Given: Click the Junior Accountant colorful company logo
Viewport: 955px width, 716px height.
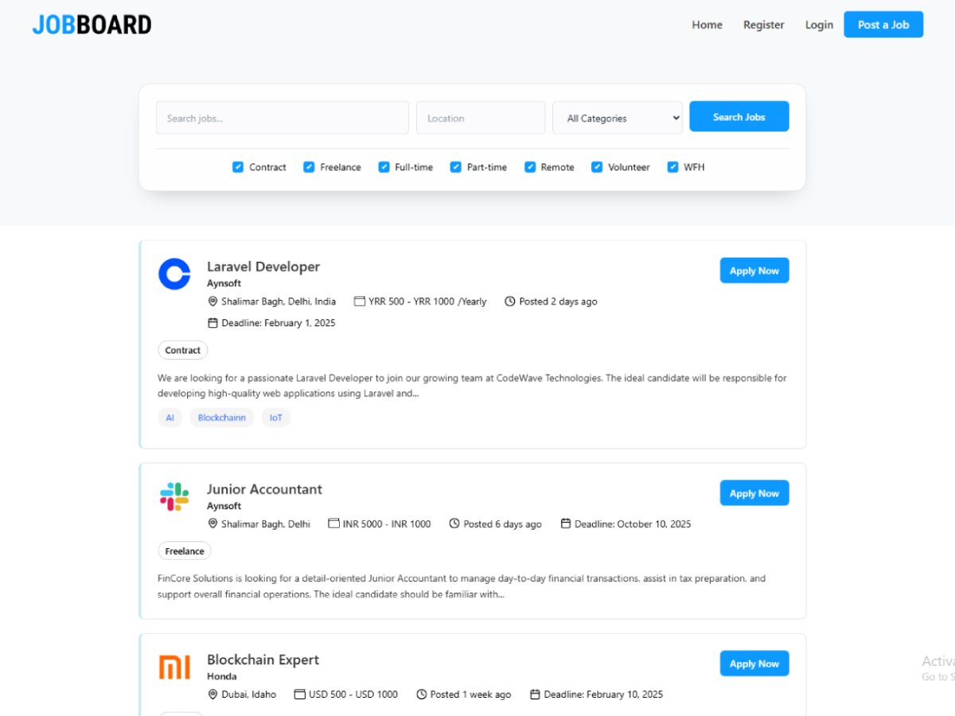Looking at the screenshot, I should tap(174, 496).
